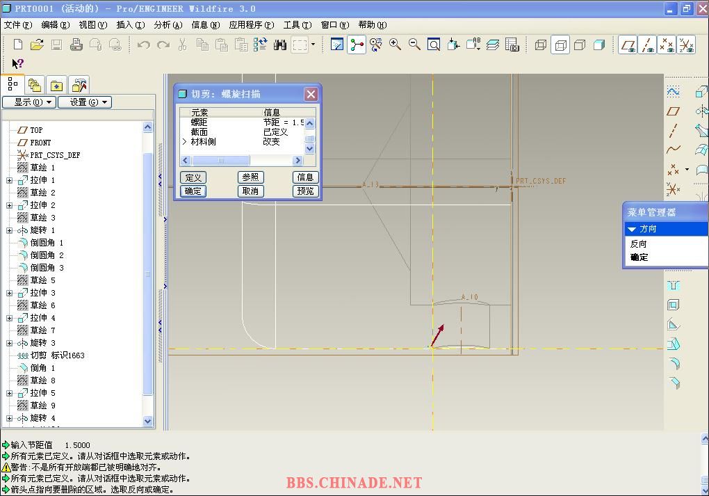Select the Shell tool in right toolbar

[674, 305]
